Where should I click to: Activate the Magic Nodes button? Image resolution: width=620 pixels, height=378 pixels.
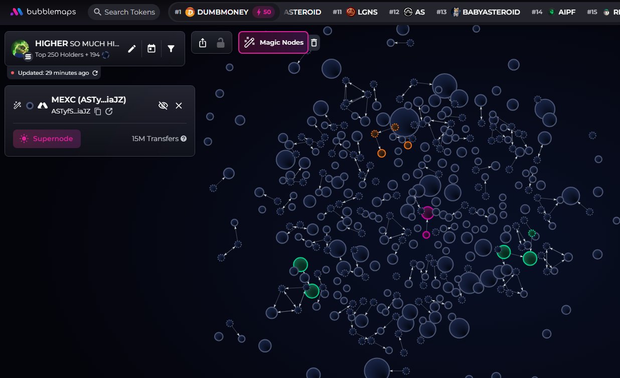pos(273,43)
